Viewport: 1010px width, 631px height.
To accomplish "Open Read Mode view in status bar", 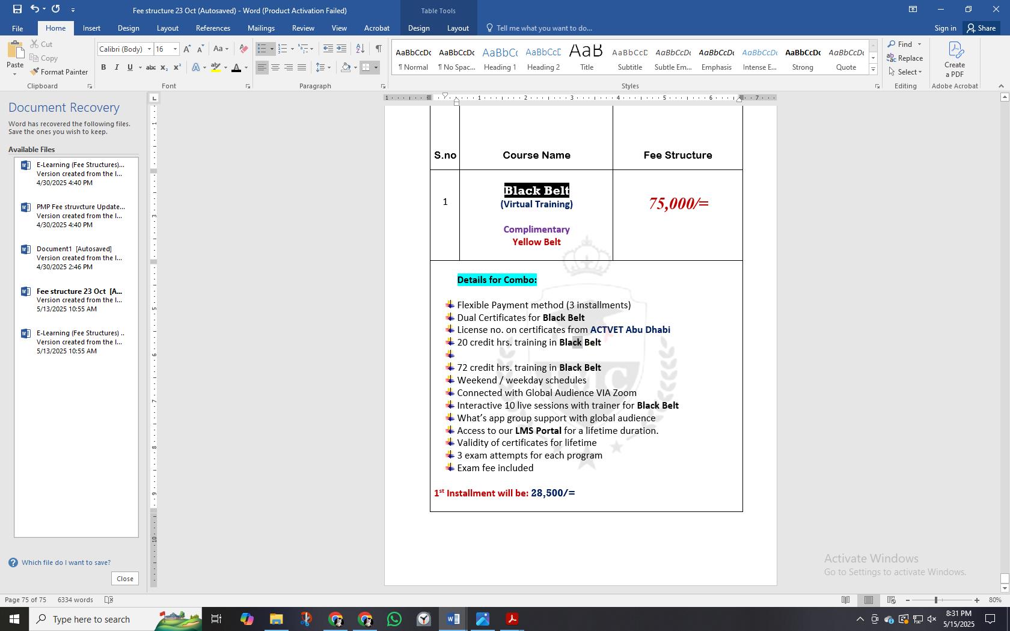I will 845,600.
